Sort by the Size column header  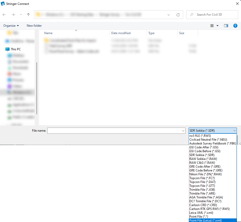tap(188, 33)
